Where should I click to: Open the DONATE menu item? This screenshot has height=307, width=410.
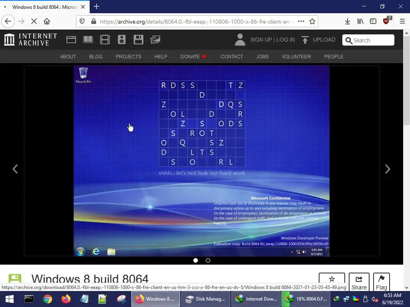193,57
